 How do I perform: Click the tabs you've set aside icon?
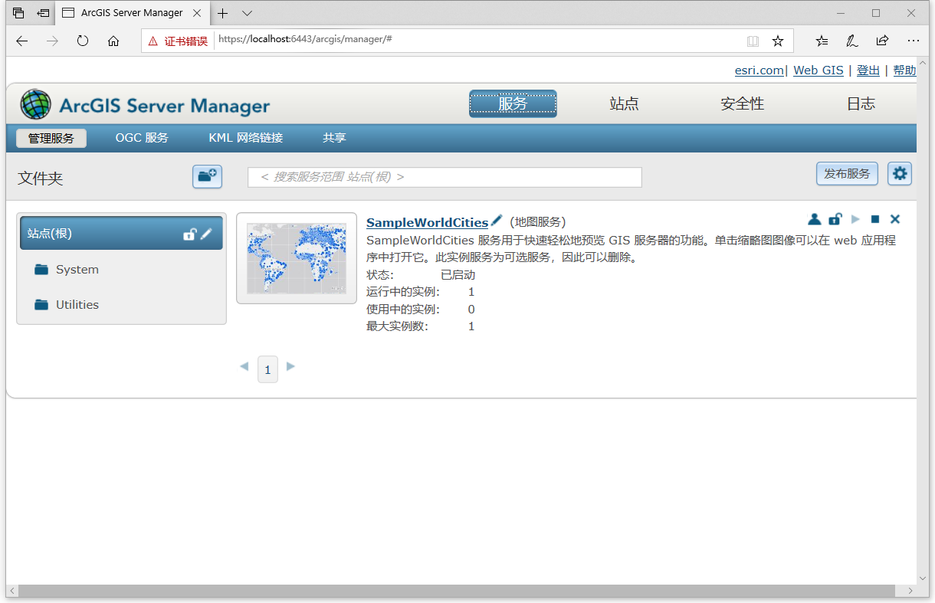(x=18, y=13)
